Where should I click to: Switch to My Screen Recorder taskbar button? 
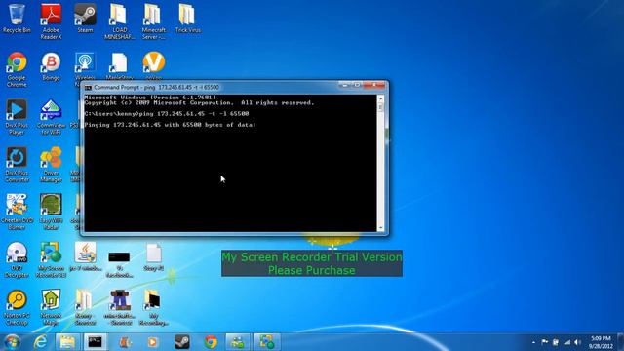point(266,342)
